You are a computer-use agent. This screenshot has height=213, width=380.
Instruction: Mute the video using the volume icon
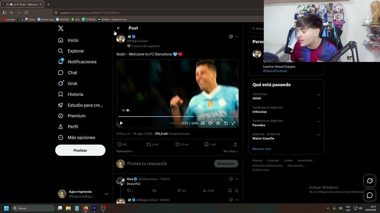pyautogui.click(x=210, y=123)
